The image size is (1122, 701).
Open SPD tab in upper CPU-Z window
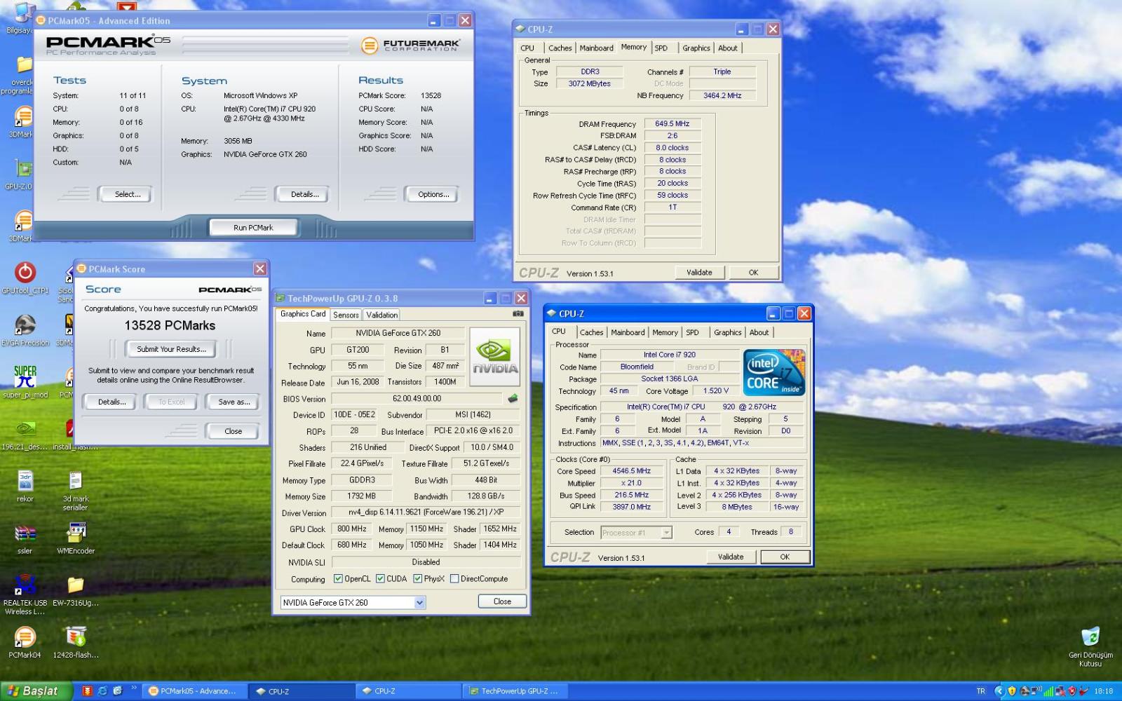[x=661, y=48]
